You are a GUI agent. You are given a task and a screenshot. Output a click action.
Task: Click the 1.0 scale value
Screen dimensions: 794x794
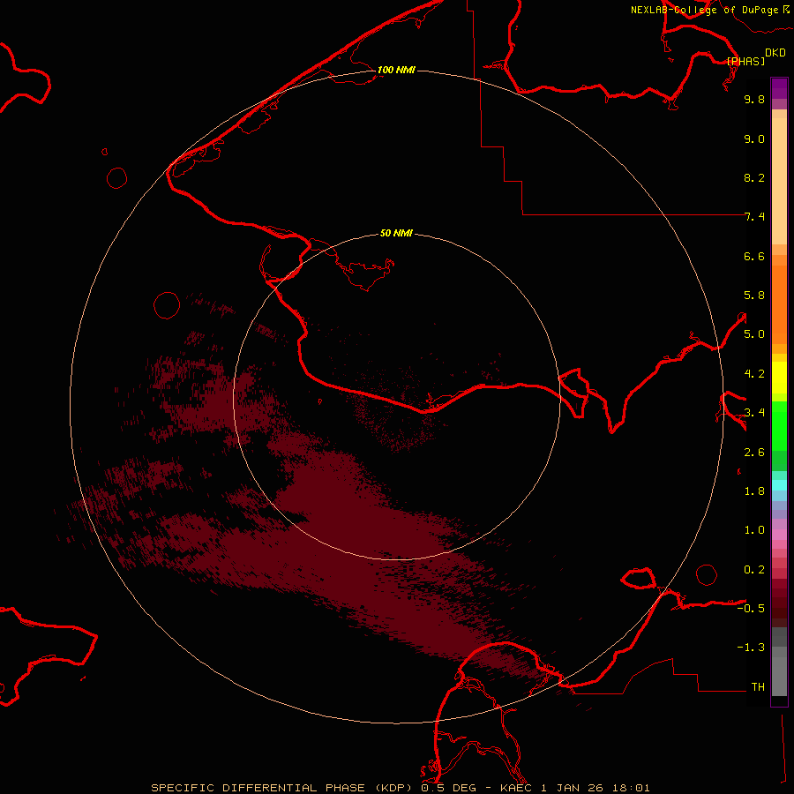(x=754, y=530)
